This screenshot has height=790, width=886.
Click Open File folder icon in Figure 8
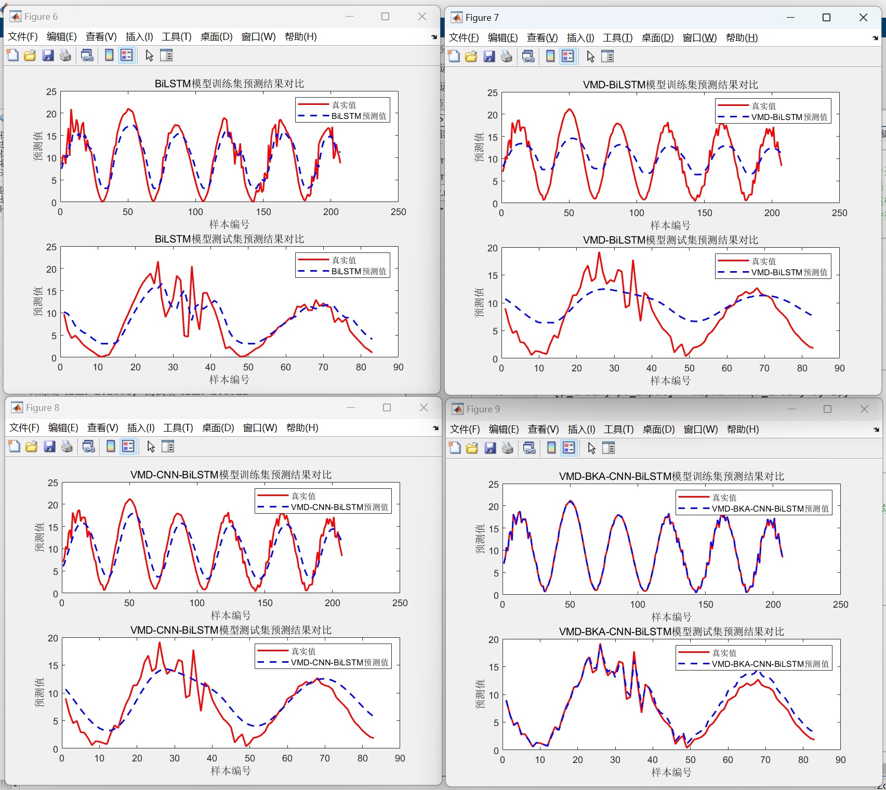(32, 446)
